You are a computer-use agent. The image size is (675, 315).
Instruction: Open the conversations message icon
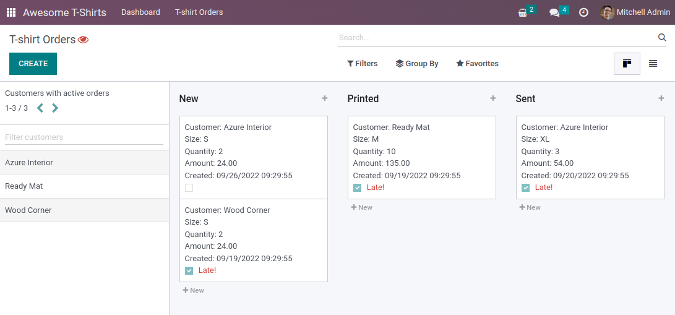(554, 12)
